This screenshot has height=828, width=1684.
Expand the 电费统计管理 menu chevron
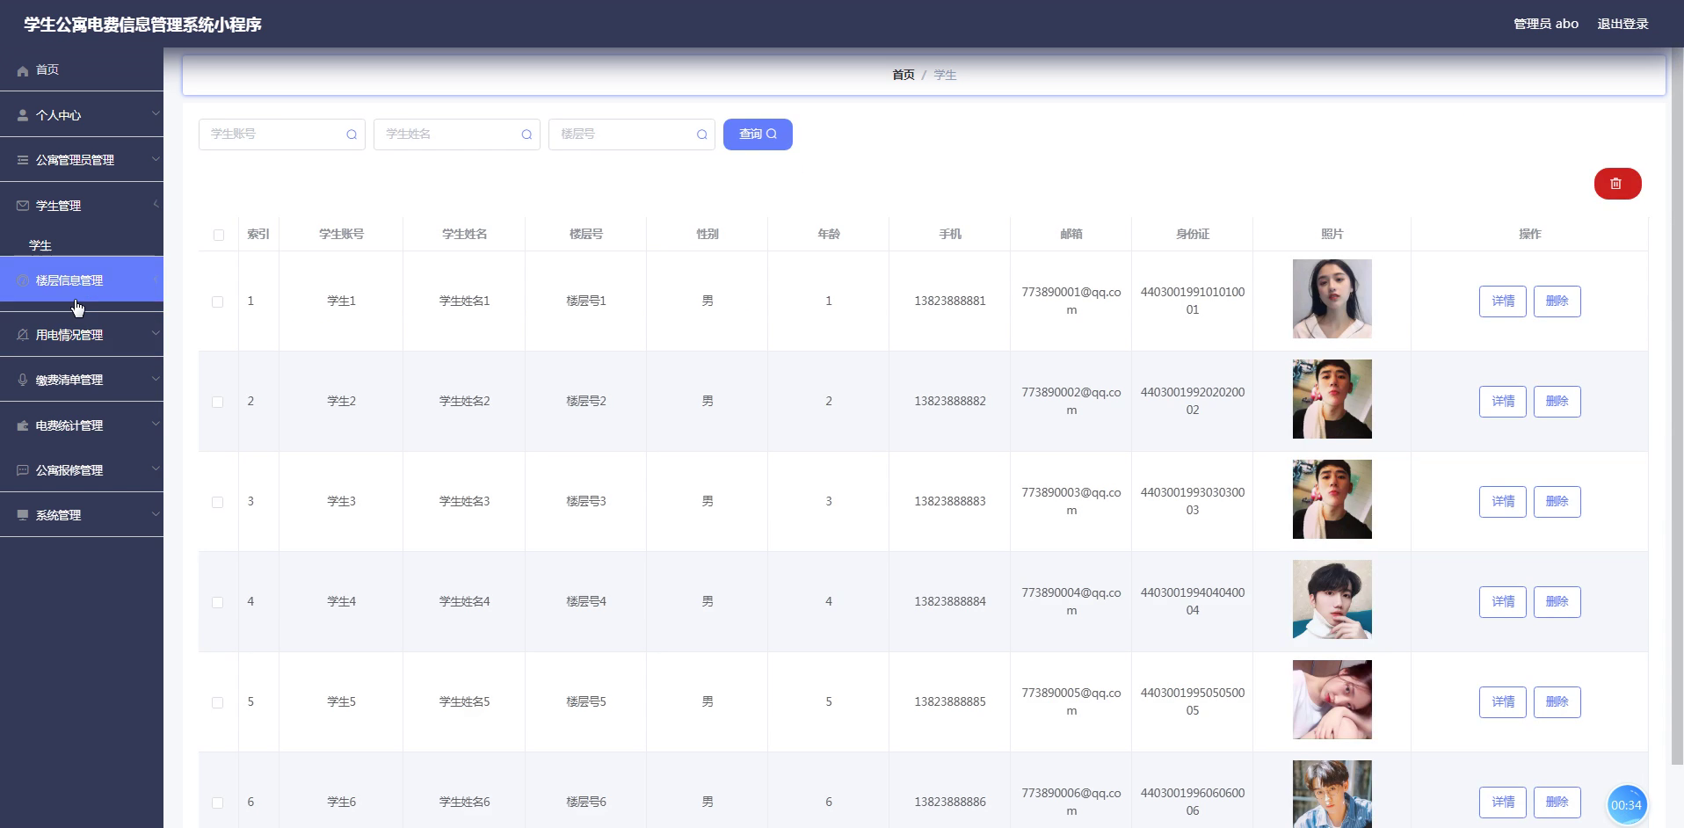(156, 425)
